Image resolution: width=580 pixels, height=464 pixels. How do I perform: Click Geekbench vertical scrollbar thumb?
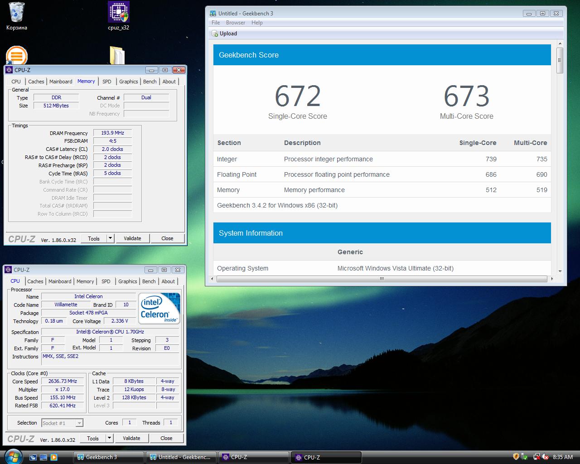pyautogui.click(x=560, y=61)
